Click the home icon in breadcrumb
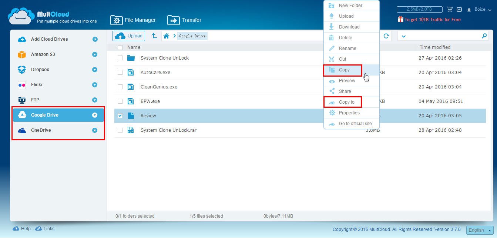Screen dimensions: 497x238 click(x=167, y=36)
